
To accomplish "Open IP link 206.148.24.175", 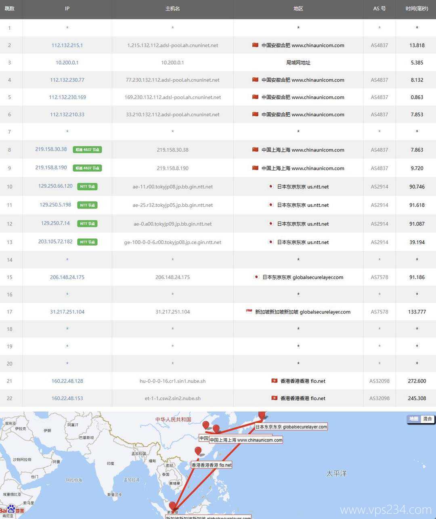I will coord(67,277).
